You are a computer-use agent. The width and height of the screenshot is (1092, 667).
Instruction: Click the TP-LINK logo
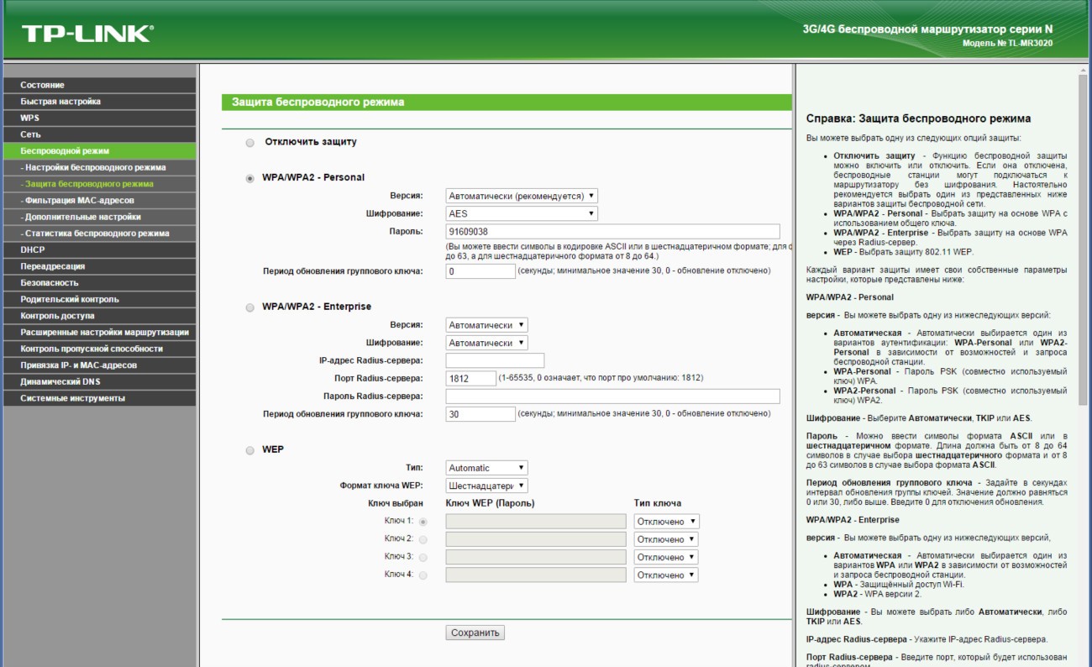click(x=87, y=34)
